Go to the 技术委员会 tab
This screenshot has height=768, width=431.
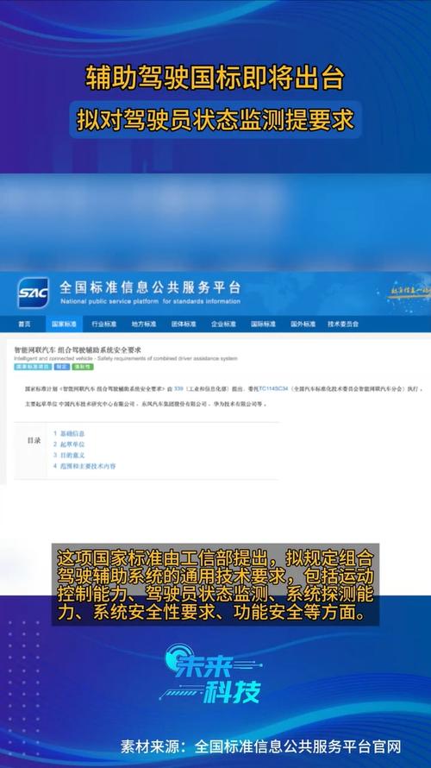pos(343,324)
